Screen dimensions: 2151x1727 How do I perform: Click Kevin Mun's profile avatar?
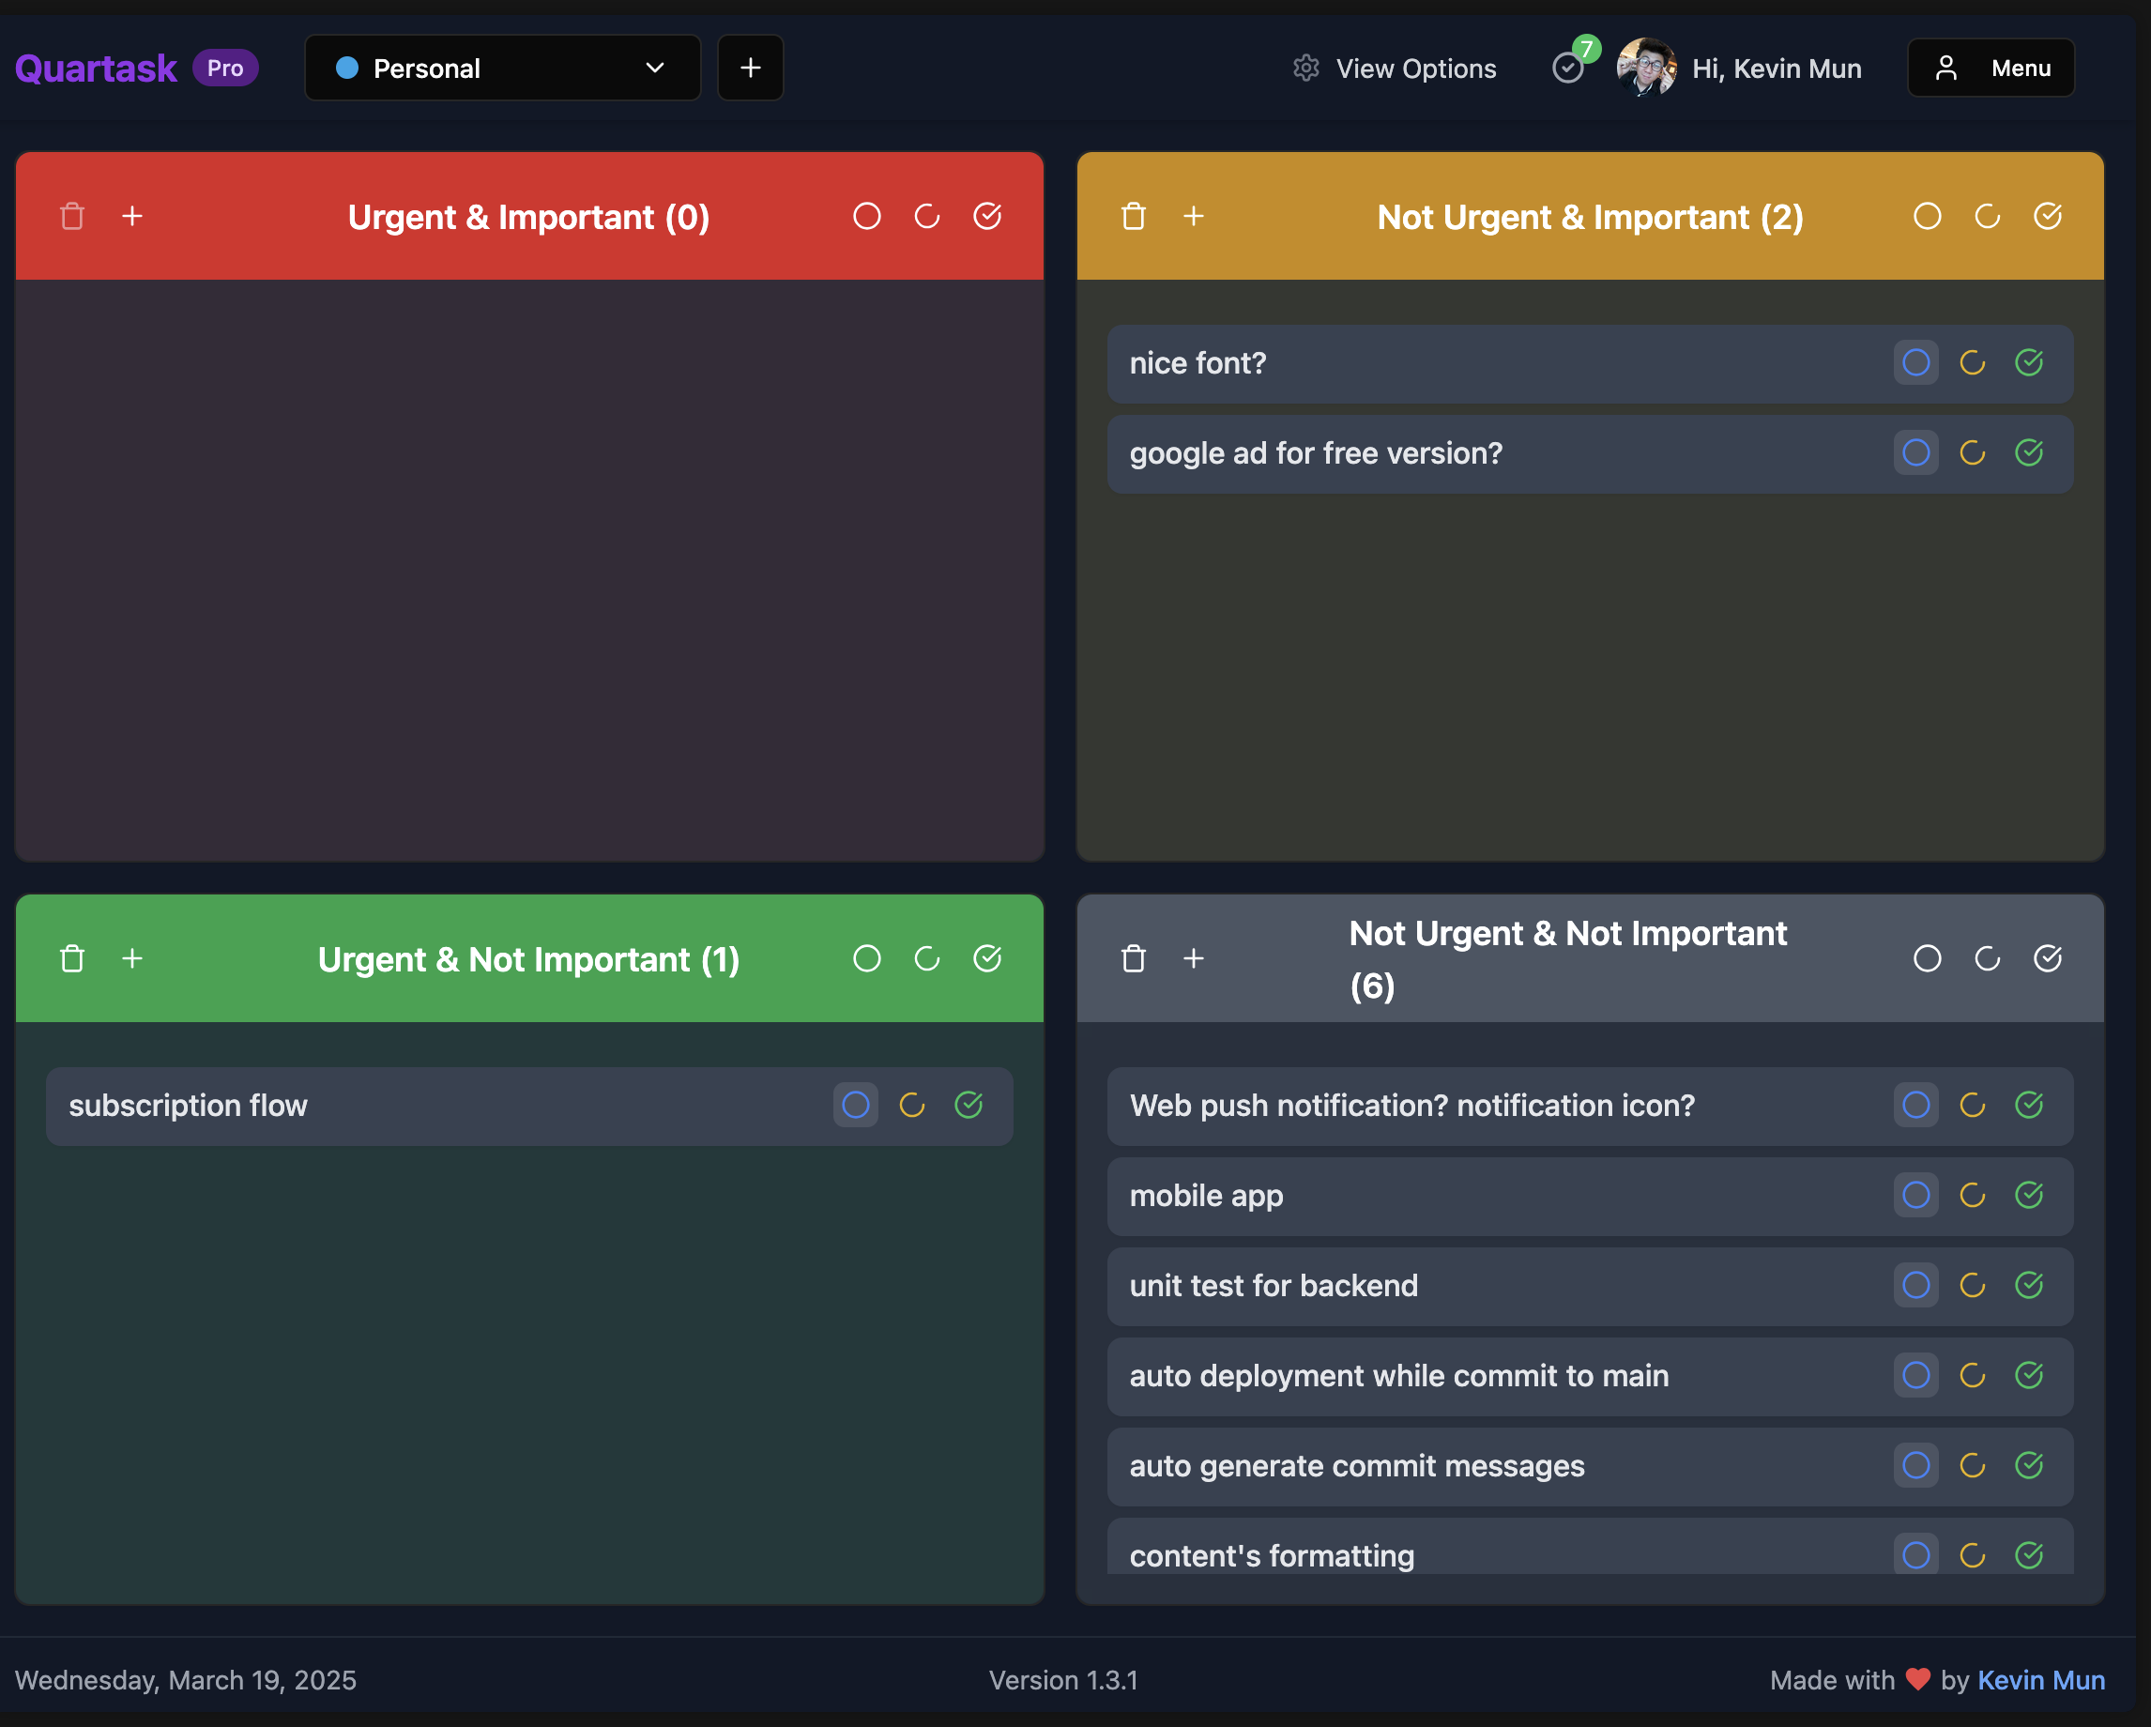point(1645,67)
